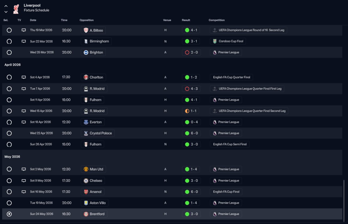The height and width of the screenshot is (224, 348).
Task: Click the Fixture Schedule subtitle
Action: 36,10
